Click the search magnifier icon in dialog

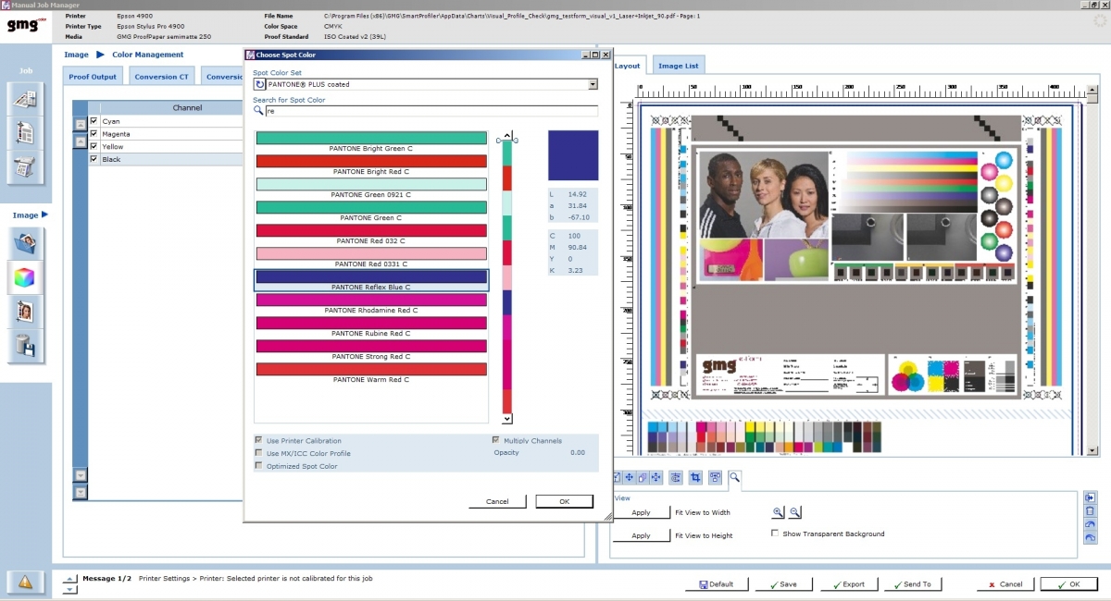tap(259, 110)
